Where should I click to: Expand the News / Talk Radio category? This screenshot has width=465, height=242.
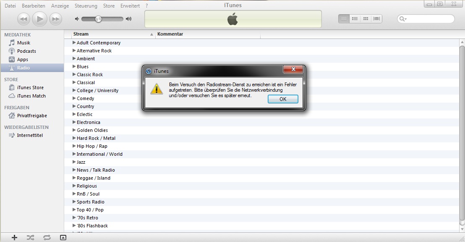tap(74, 170)
